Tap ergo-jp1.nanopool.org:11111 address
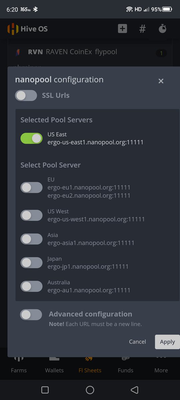 tap(88, 266)
